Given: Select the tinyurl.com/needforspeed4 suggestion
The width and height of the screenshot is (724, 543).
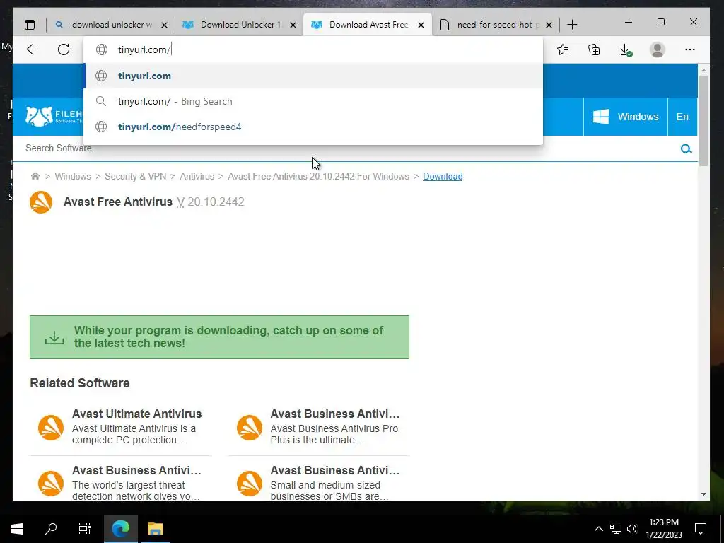Looking at the screenshot, I should click(314, 127).
